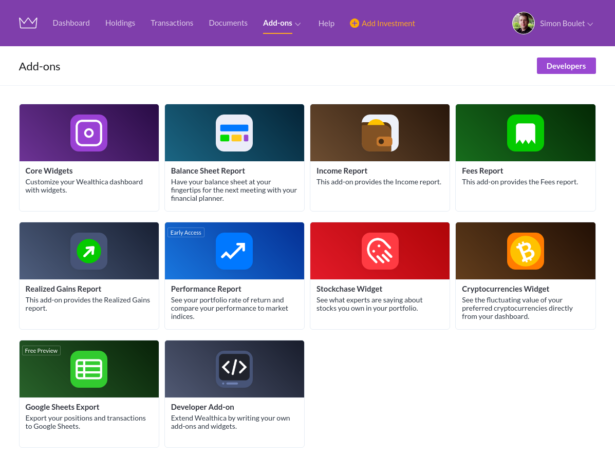The height and width of the screenshot is (456, 615).
Task: Open the Cryptocurrencies Widget title
Action: coord(505,289)
